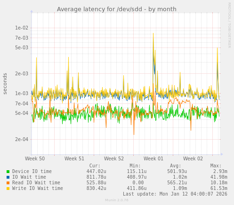The width and height of the screenshot is (234, 205).
Task: Click the Read IO Wait max 10.18m
Action: 219,182
